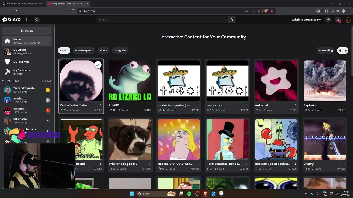This screenshot has height=198, width=353.
Task: Open Brave Wallet icon in toolbar
Action: (x=332, y=11)
